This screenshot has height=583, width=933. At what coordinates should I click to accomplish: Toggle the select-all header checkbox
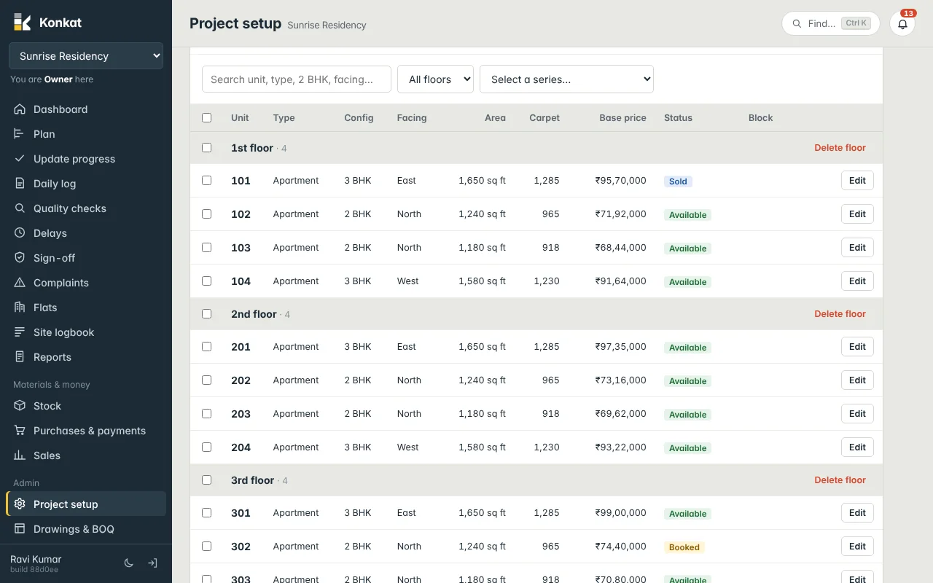(206, 117)
